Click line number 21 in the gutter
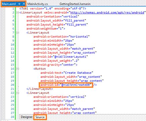The width and height of the screenshot is (146, 121). 12,89
